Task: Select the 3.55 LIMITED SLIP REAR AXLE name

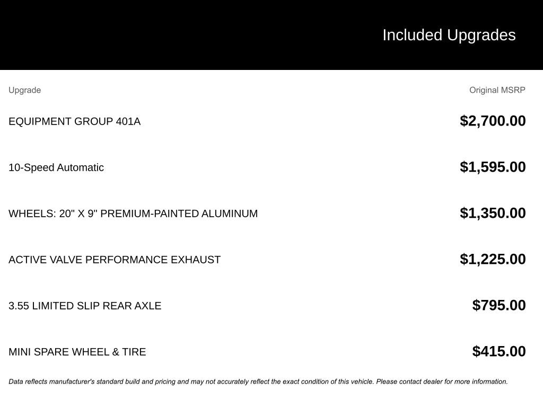Action: (85, 306)
